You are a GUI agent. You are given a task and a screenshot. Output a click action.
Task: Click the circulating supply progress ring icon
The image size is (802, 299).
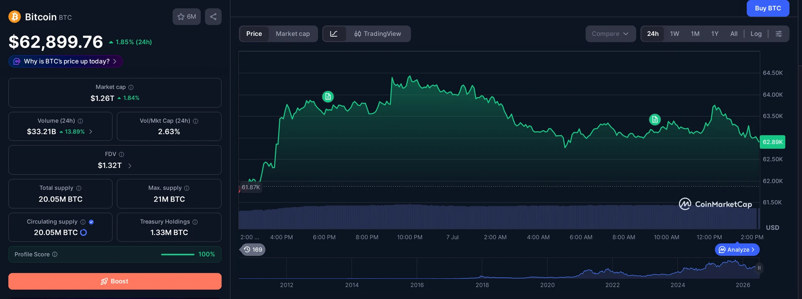tap(84, 232)
